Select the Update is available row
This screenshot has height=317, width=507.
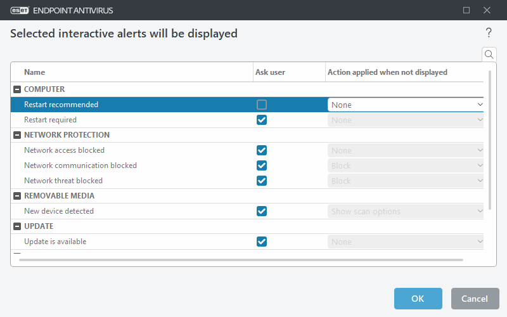click(247, 242)
